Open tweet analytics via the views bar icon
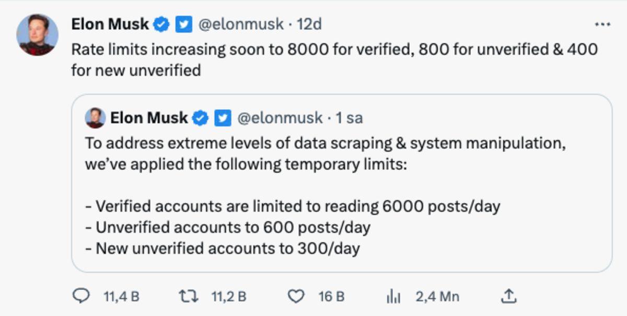627x316 pixels. click(x=393, y=296)
